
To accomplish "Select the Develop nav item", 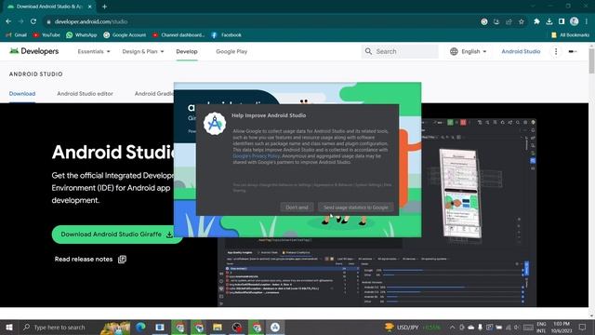I will (x=187, y=51).
